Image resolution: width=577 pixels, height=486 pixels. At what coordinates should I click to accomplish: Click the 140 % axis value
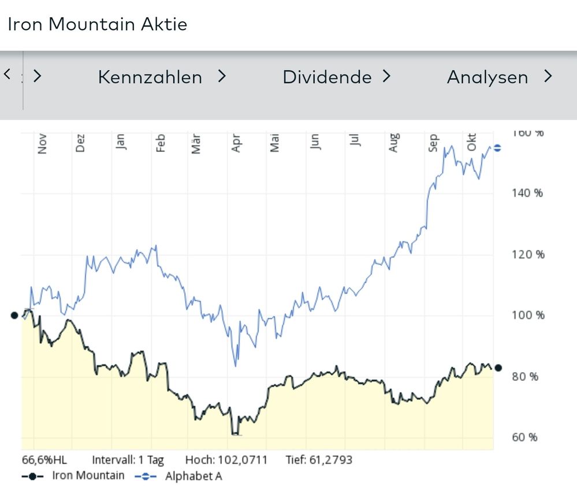coord(527,193)
